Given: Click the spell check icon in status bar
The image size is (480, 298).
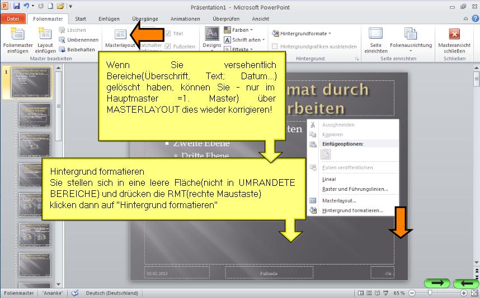Looking at the screenshot, I should 75,293.
